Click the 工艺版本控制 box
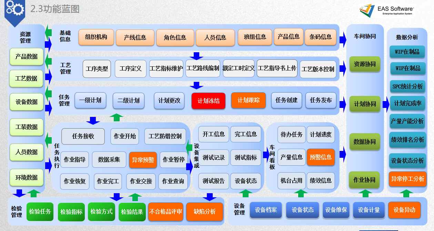 318,69
